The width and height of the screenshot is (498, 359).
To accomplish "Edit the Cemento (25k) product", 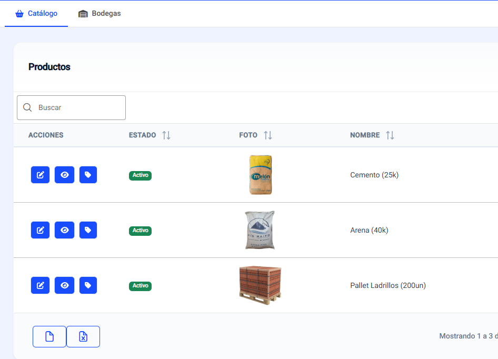I will point(40,175).
